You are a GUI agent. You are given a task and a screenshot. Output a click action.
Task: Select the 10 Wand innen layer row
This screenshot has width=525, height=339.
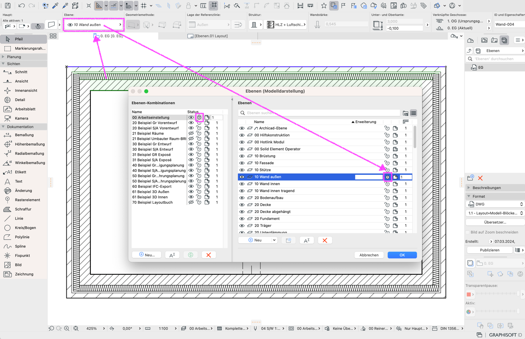pos(325,184)
